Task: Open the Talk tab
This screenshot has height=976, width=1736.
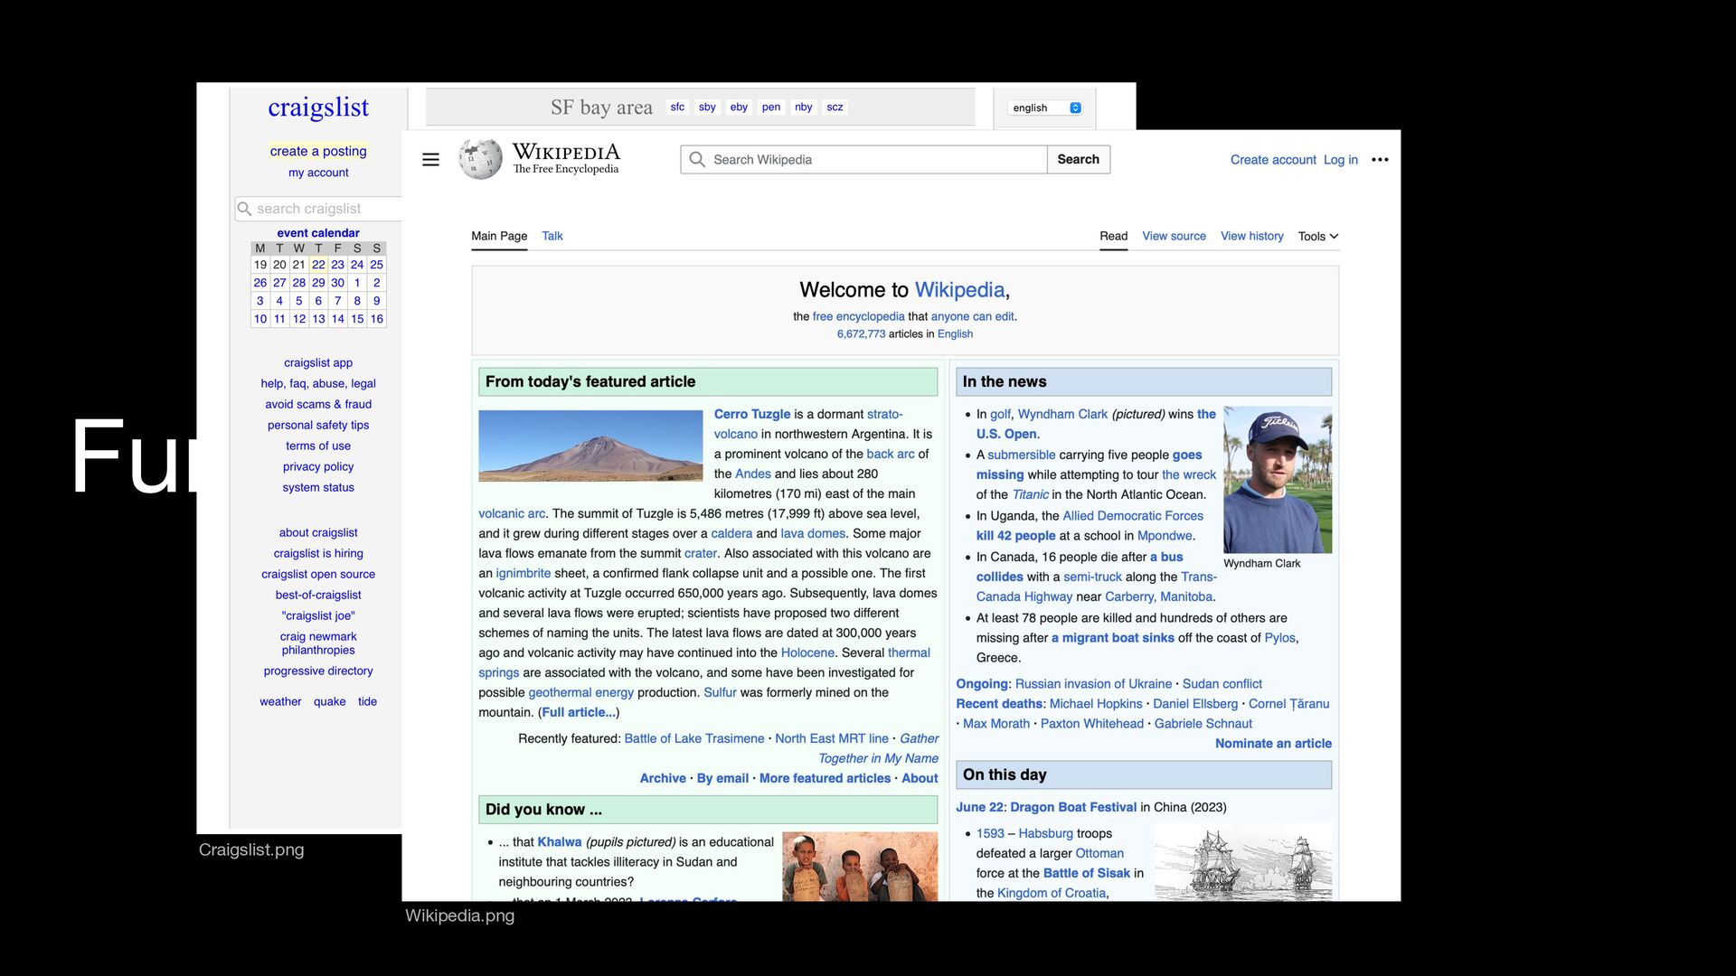Action: pos(552,236)
